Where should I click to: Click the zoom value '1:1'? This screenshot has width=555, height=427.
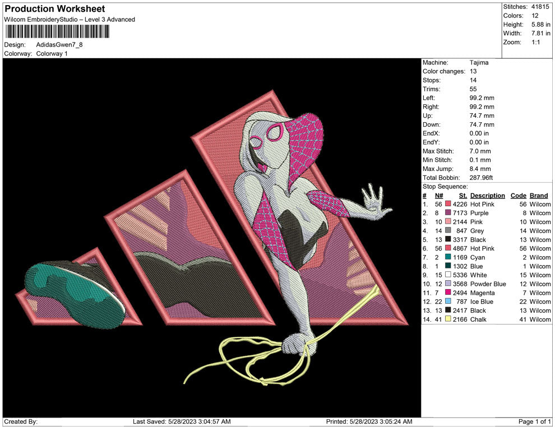(535, 42)
